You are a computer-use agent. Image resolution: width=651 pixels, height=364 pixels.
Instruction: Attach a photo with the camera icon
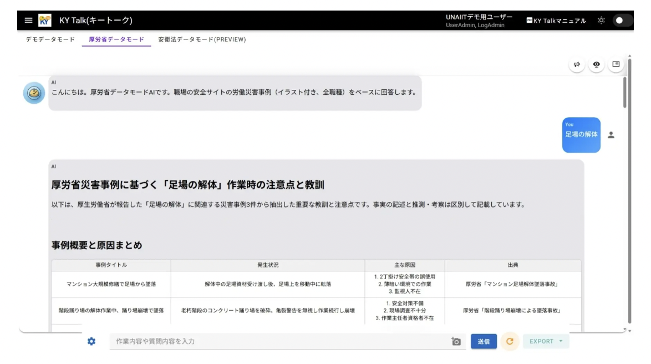(x=456, y=341)
